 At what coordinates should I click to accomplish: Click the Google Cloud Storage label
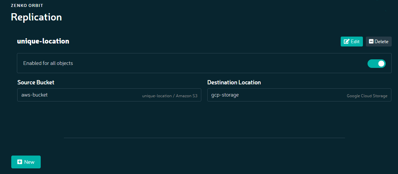(x=367, y=96)
